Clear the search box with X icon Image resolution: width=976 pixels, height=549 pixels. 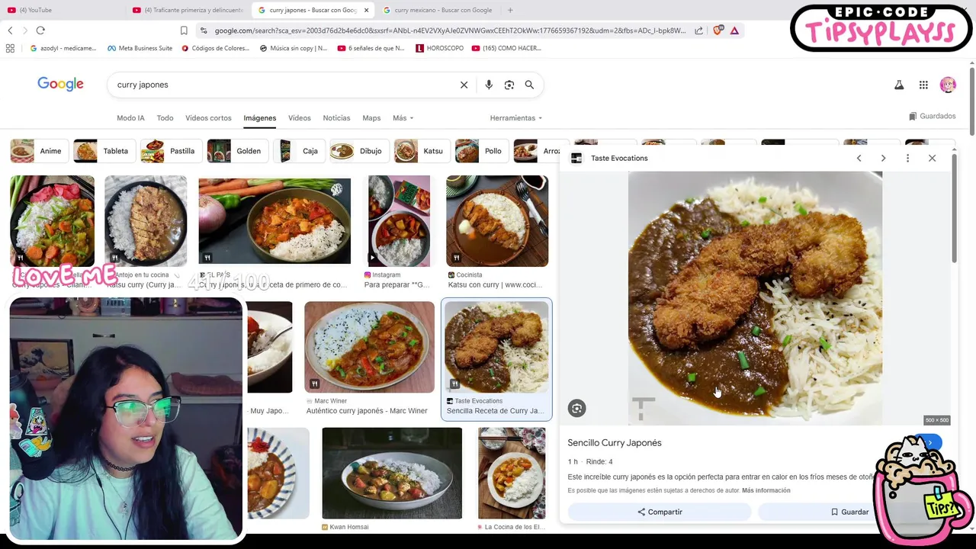coord(464,85)
